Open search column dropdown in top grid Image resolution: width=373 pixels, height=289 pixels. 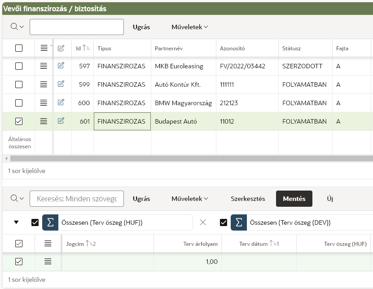click(x=17, y=27)
